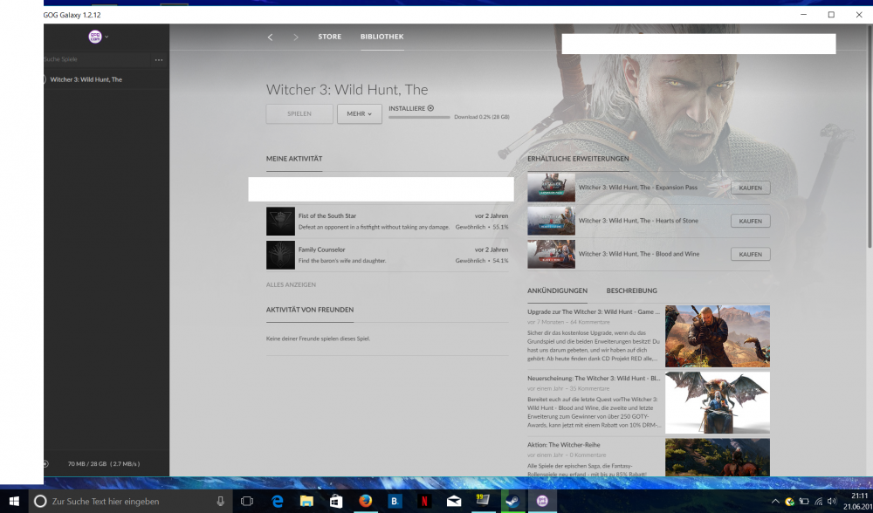Click KAUFEN for the Expansion Pass
The width and height of the screenshot is (873, 513).
(750, 188)
